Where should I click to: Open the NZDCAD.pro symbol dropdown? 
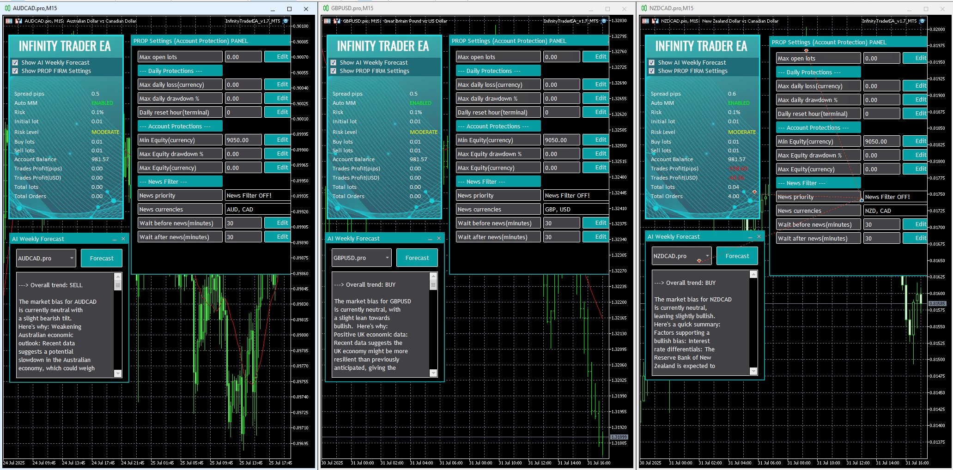(x=707, y=256)
